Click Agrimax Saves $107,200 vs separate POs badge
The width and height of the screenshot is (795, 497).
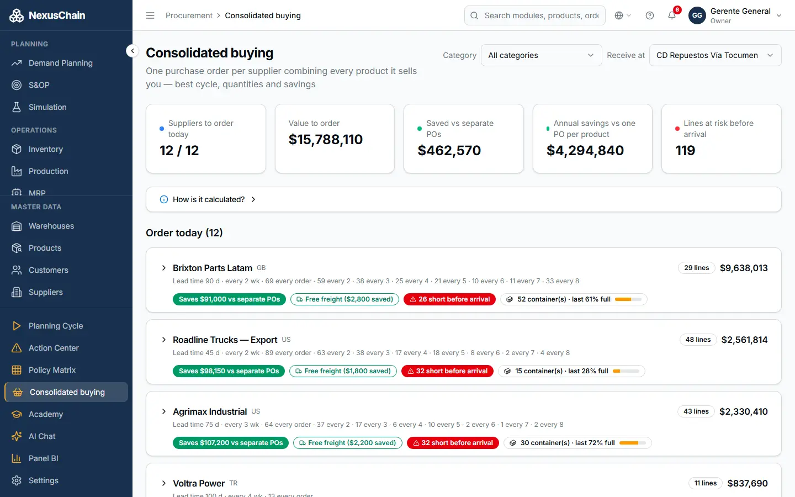(x=230, y=443)
